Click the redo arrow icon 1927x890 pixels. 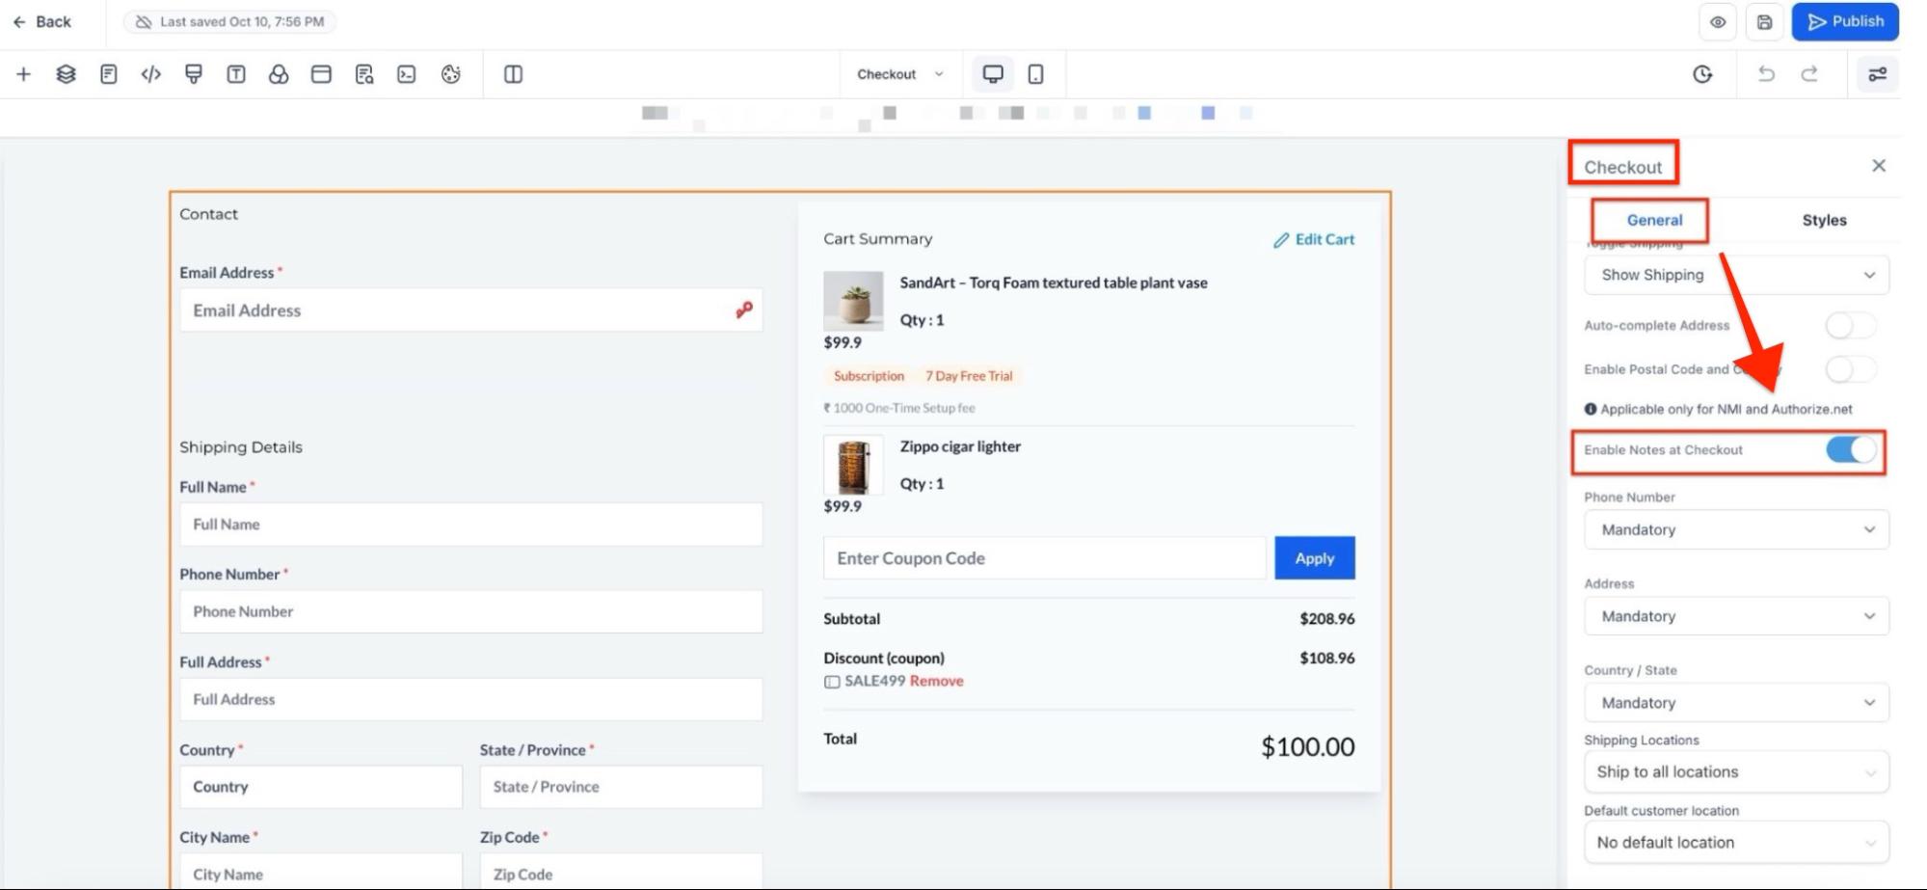pyautogui.click(x=1809, y=74)
